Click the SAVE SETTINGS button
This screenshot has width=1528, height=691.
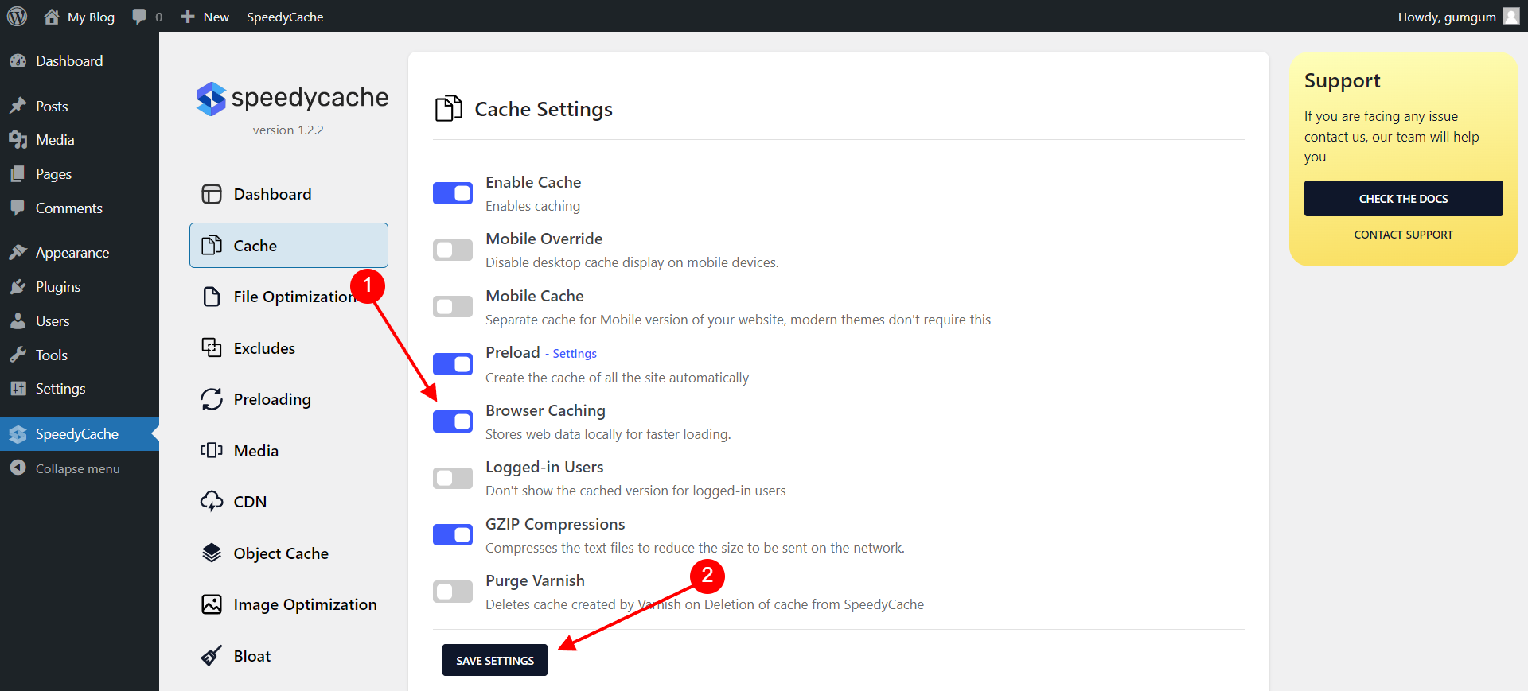495,660
